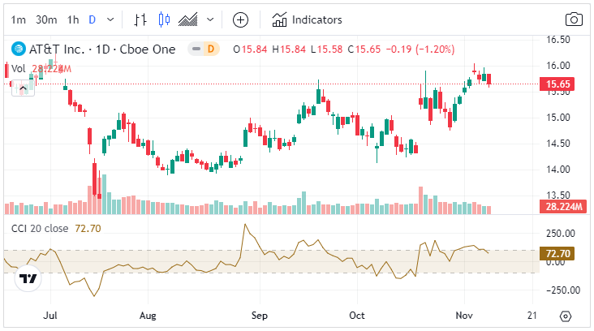Click the Jul label on time axis
Image resolution: width=594 pixels, height=331 pixels.
[x=50, y=316]
